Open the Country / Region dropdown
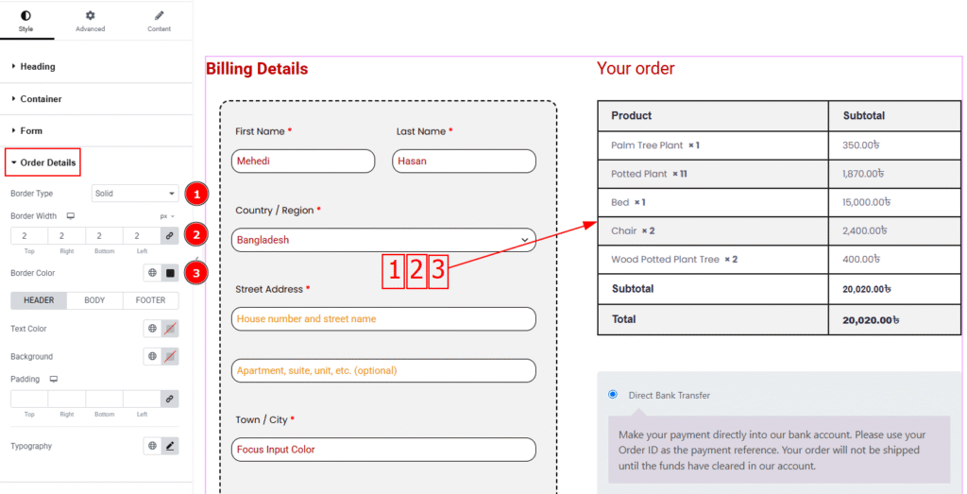 [383, 240]
